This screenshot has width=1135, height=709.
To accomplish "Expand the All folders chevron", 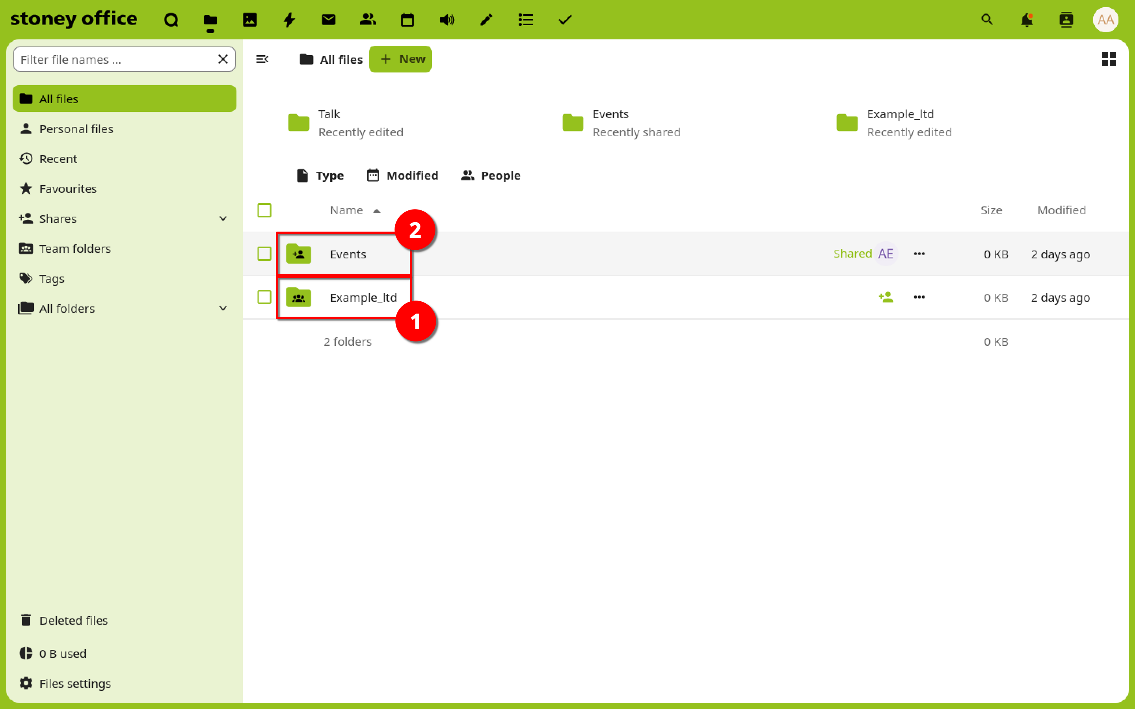I will pyautogui.click(x=223, y=308).
